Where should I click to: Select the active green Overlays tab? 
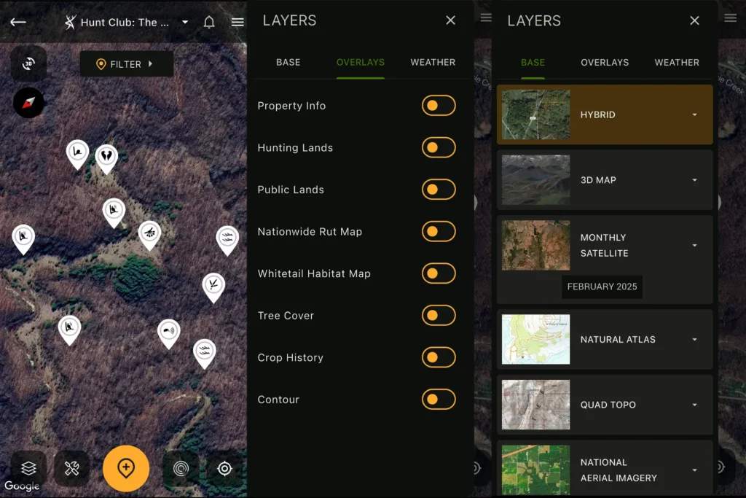pyautogui.click(x=360, y=63)
